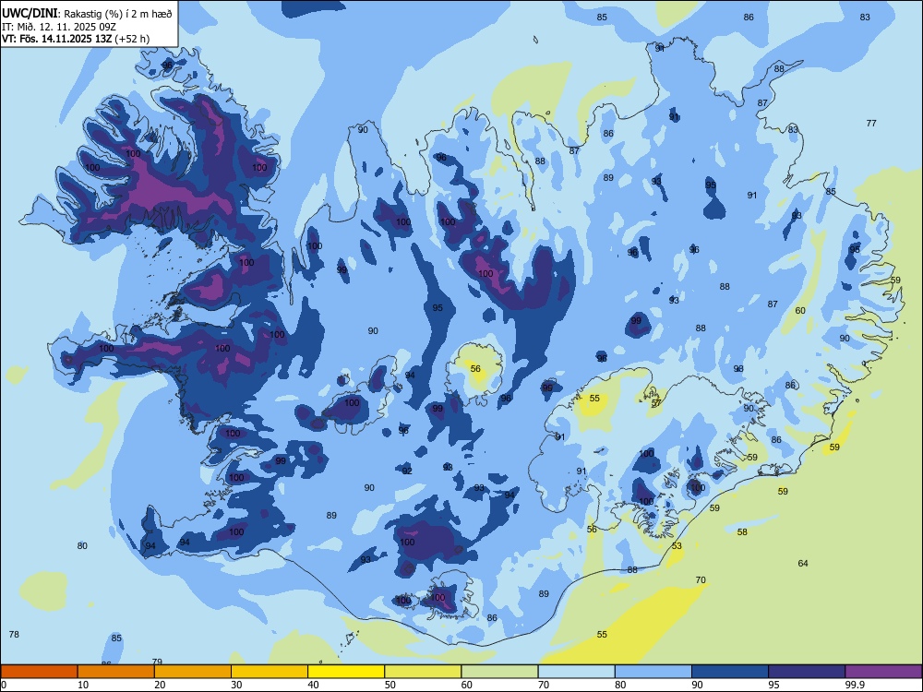Select the '30' legend tick label

236,685
